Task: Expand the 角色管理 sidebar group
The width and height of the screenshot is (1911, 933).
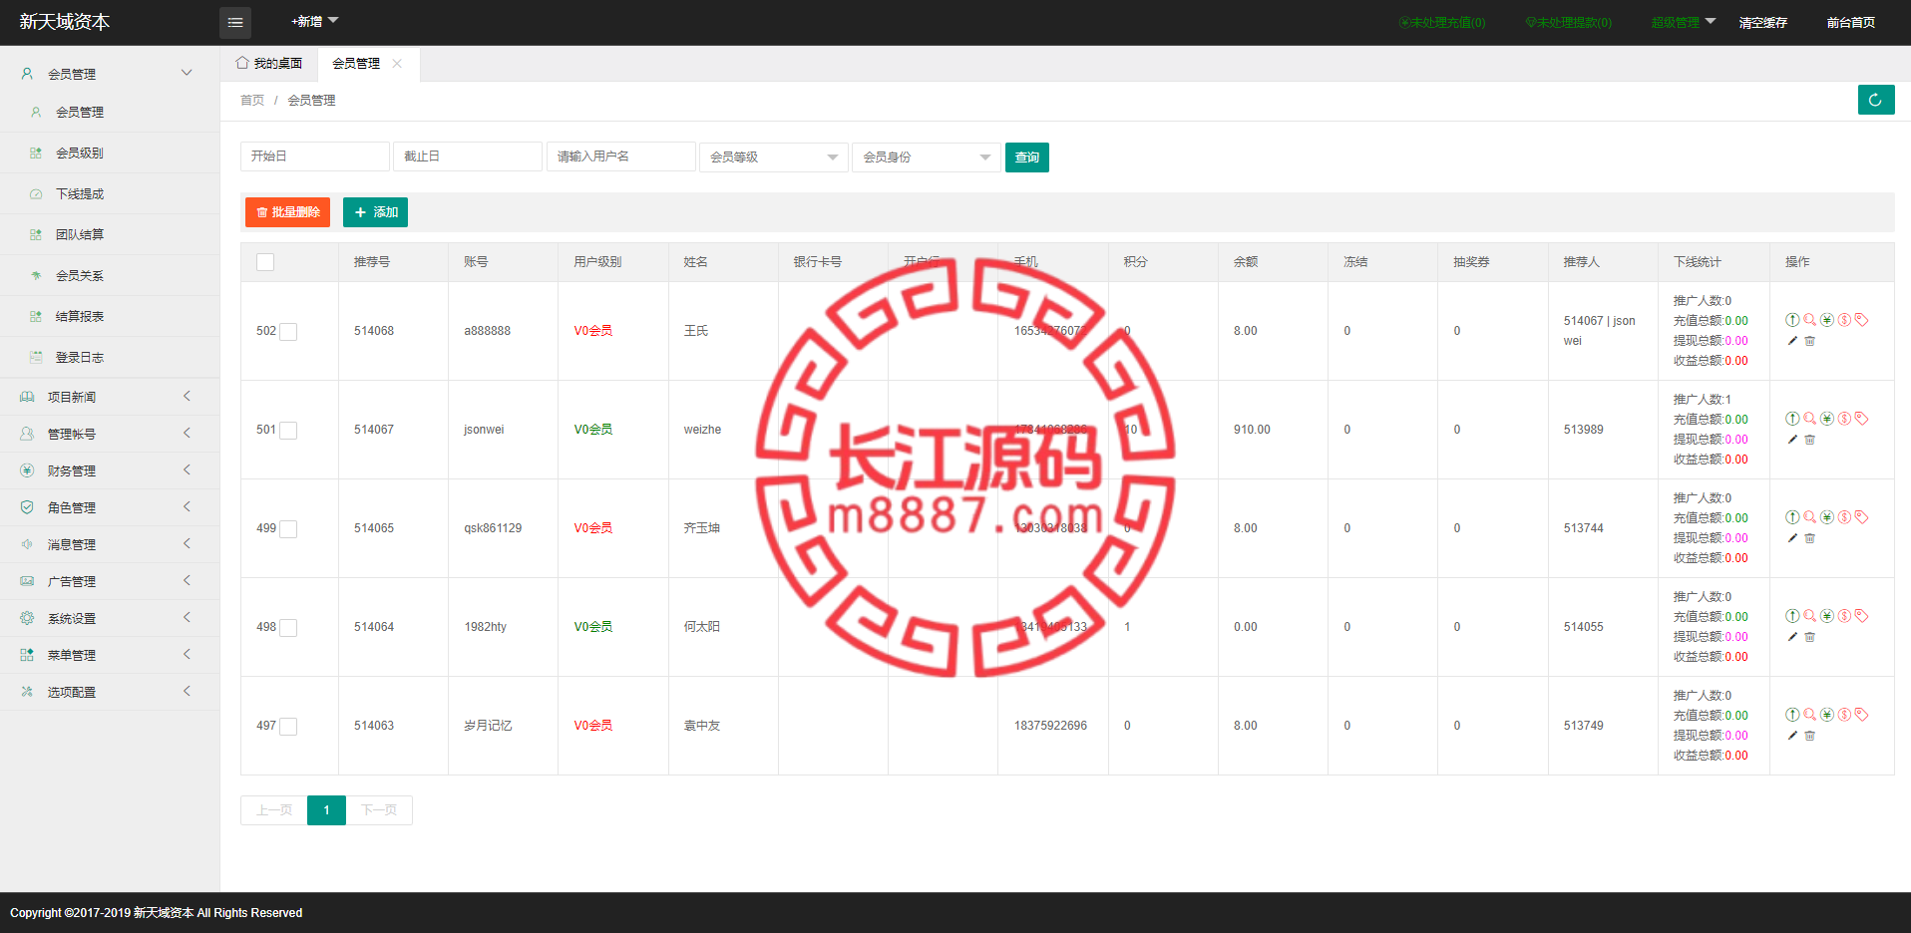Action: click(110, 507)
